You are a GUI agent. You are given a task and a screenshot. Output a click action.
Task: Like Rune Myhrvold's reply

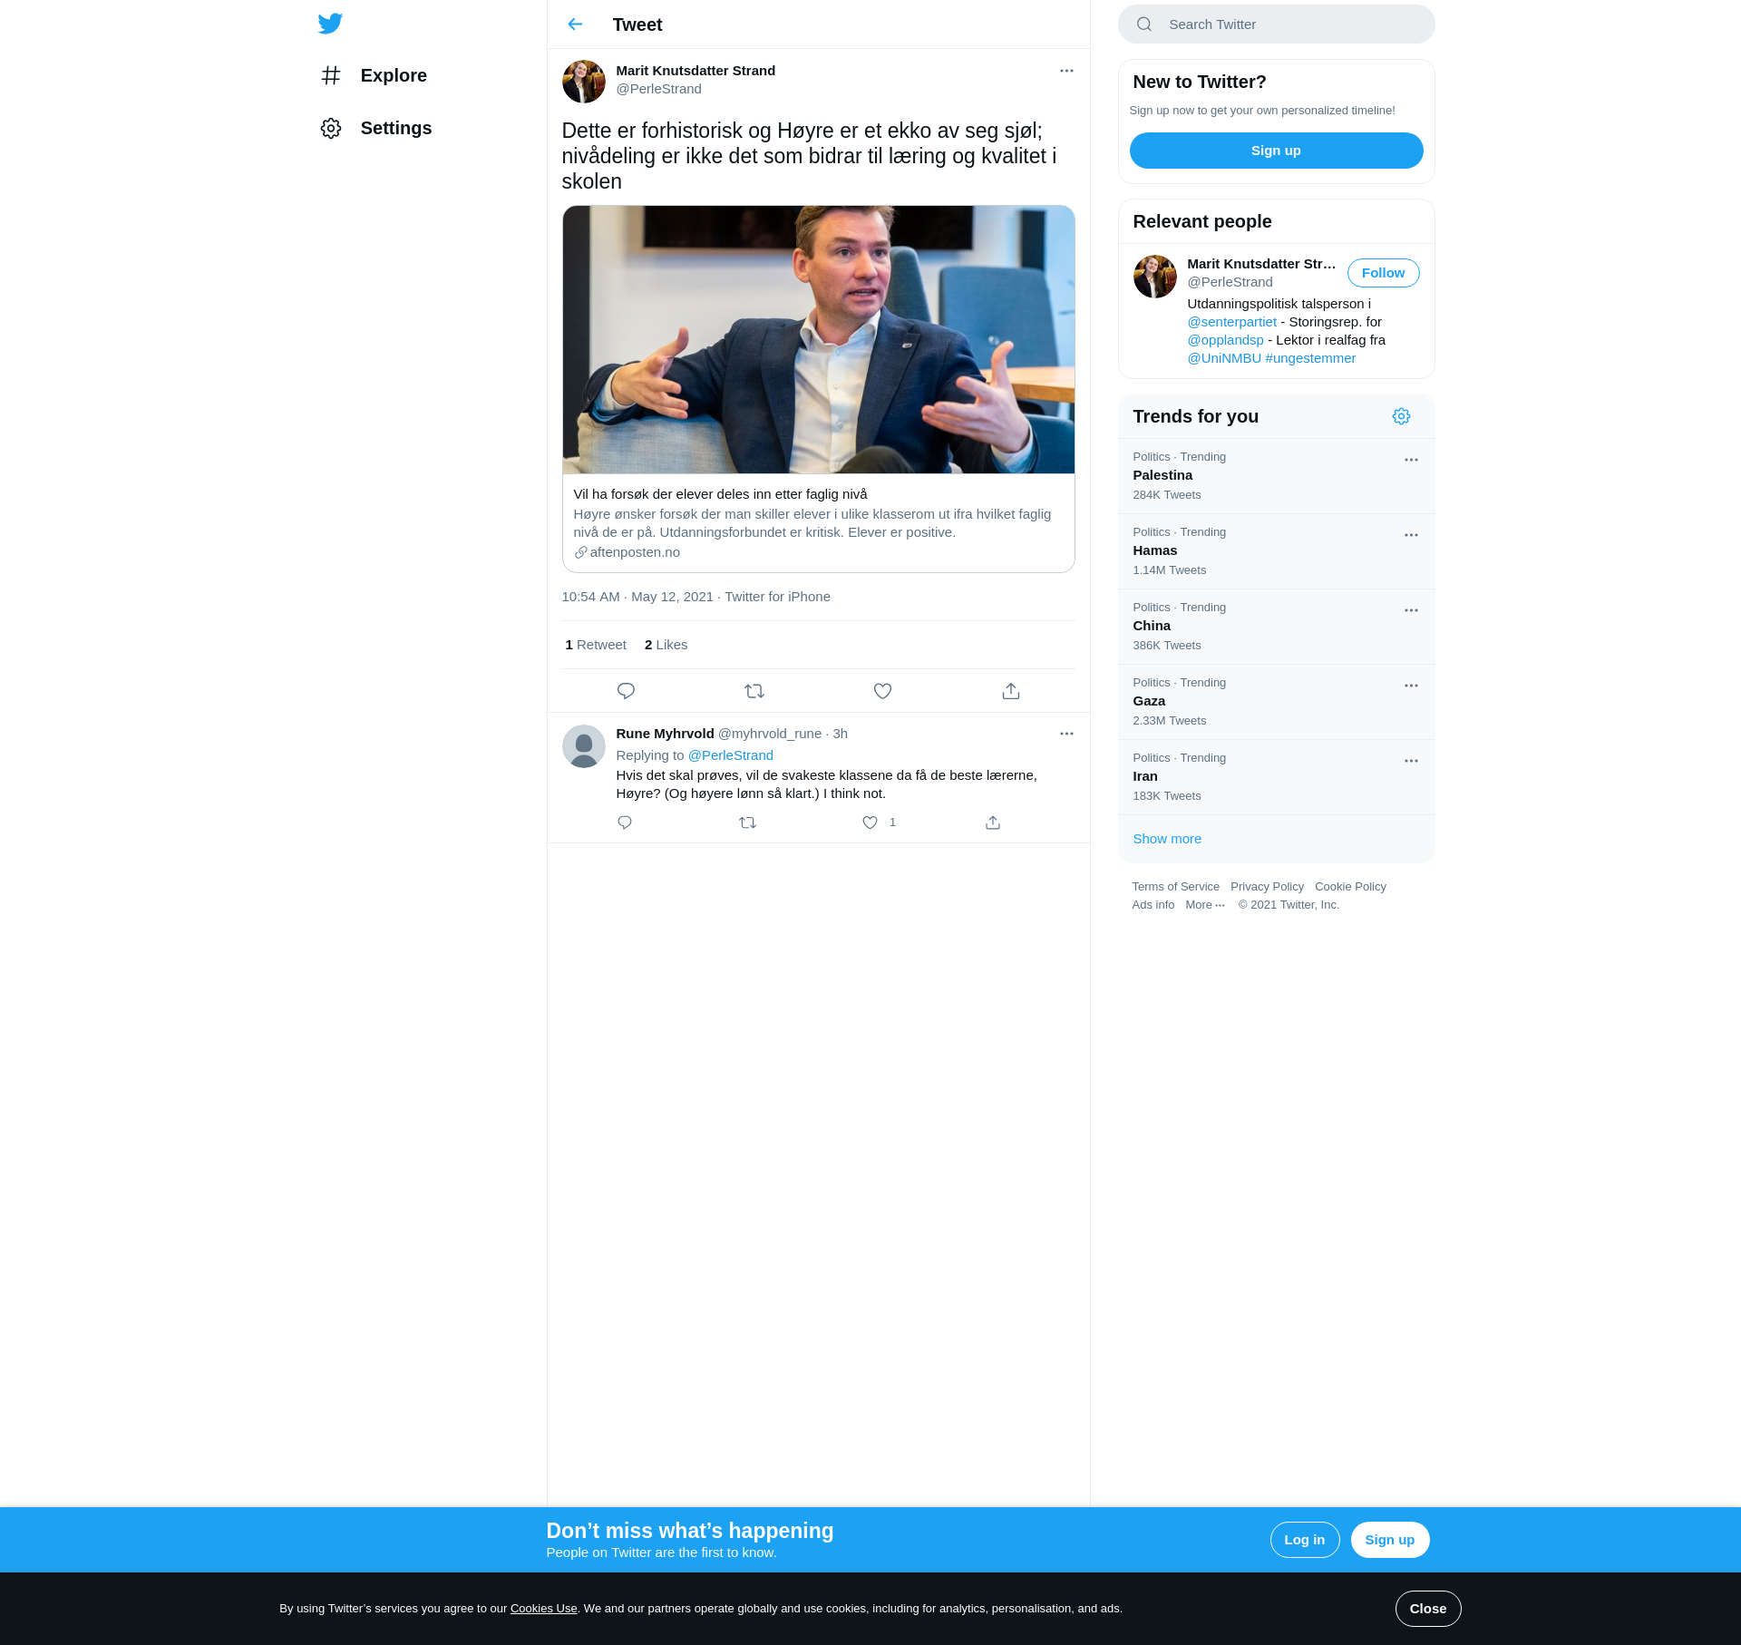870,822
